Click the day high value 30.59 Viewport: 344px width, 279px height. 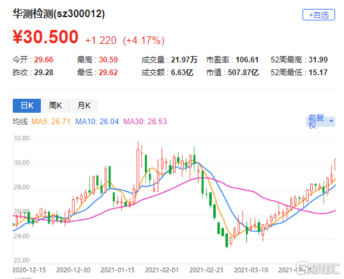pyautogui.click(x=108, y=60)
